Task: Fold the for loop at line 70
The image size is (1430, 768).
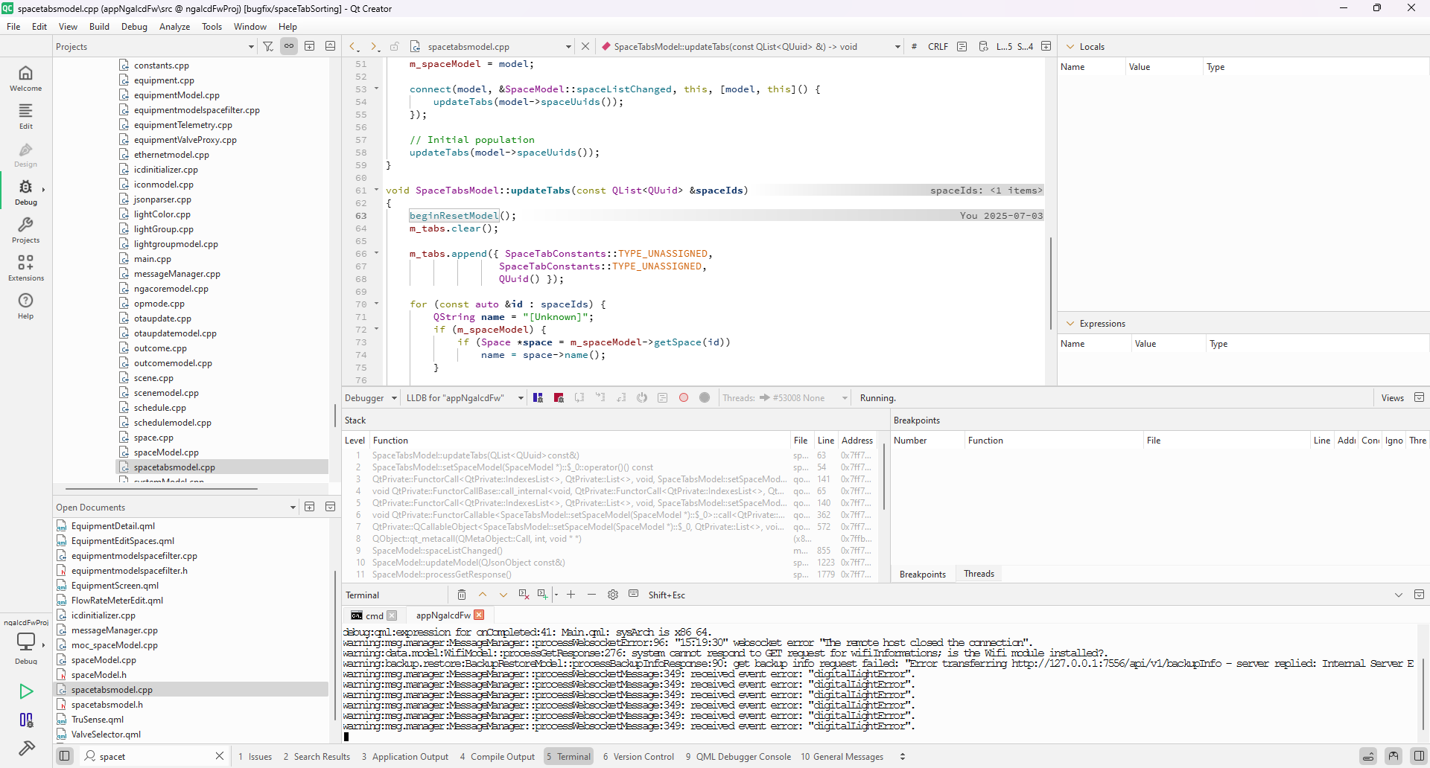Action: pos(376,304)
